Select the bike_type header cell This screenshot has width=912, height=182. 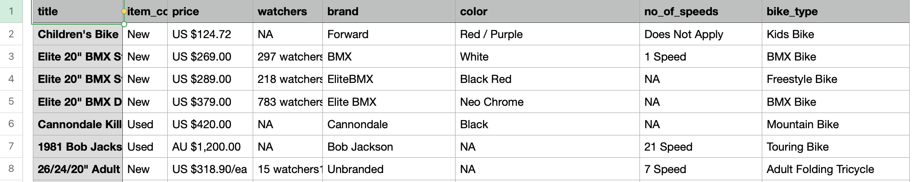(835, 12)
